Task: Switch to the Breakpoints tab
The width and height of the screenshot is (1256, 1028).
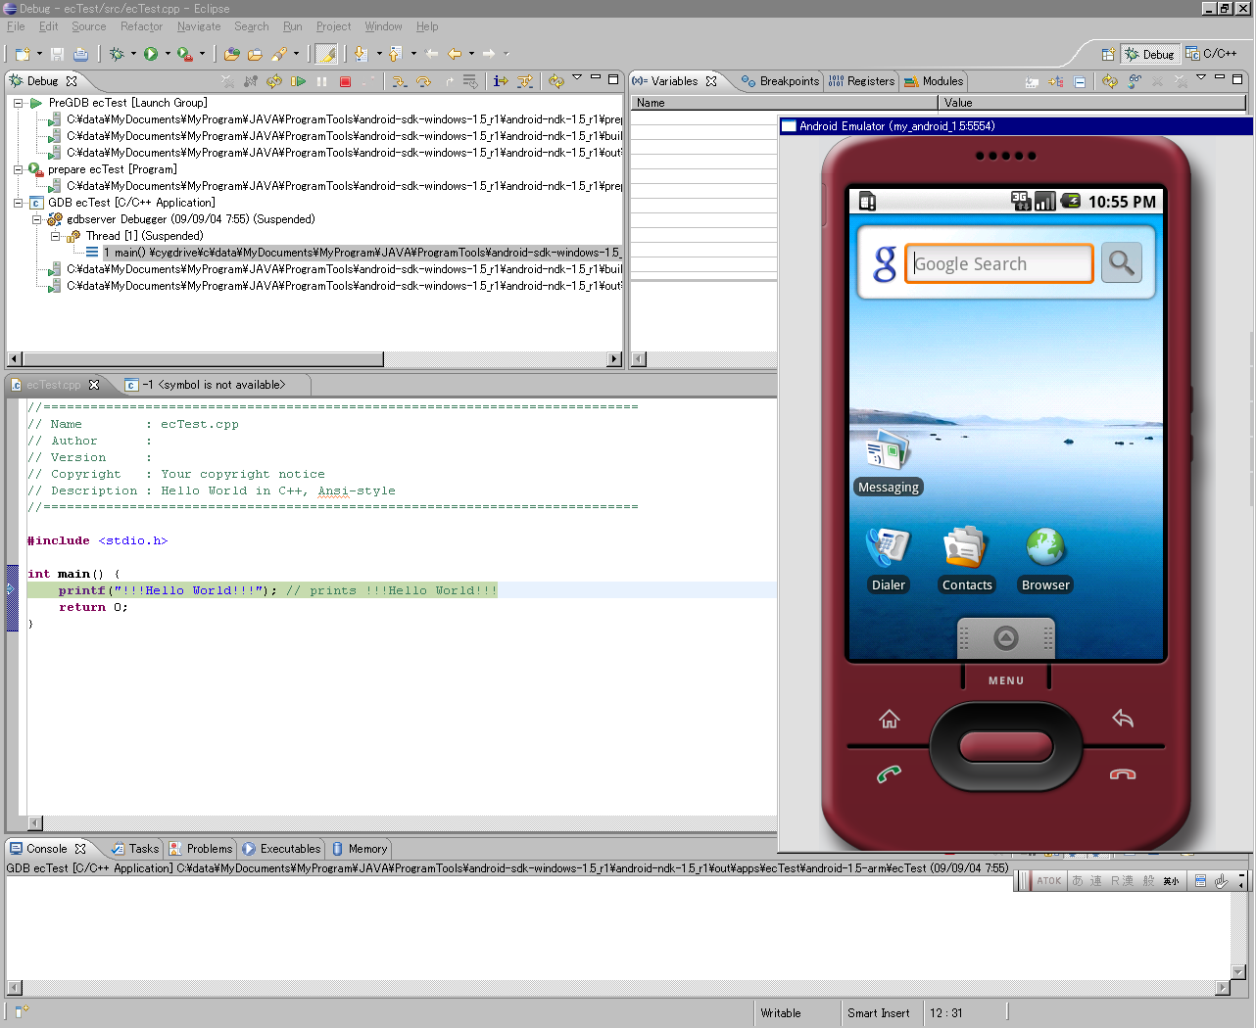Action: point(780,81)
